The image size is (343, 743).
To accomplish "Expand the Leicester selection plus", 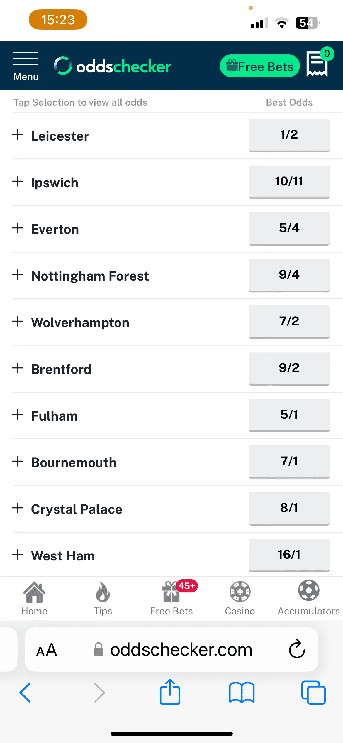I will pos(18,135).
